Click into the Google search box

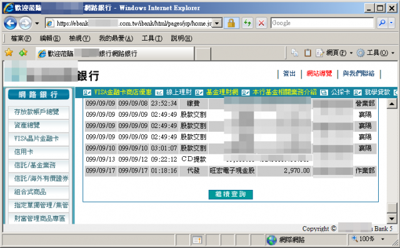point(322,23)
